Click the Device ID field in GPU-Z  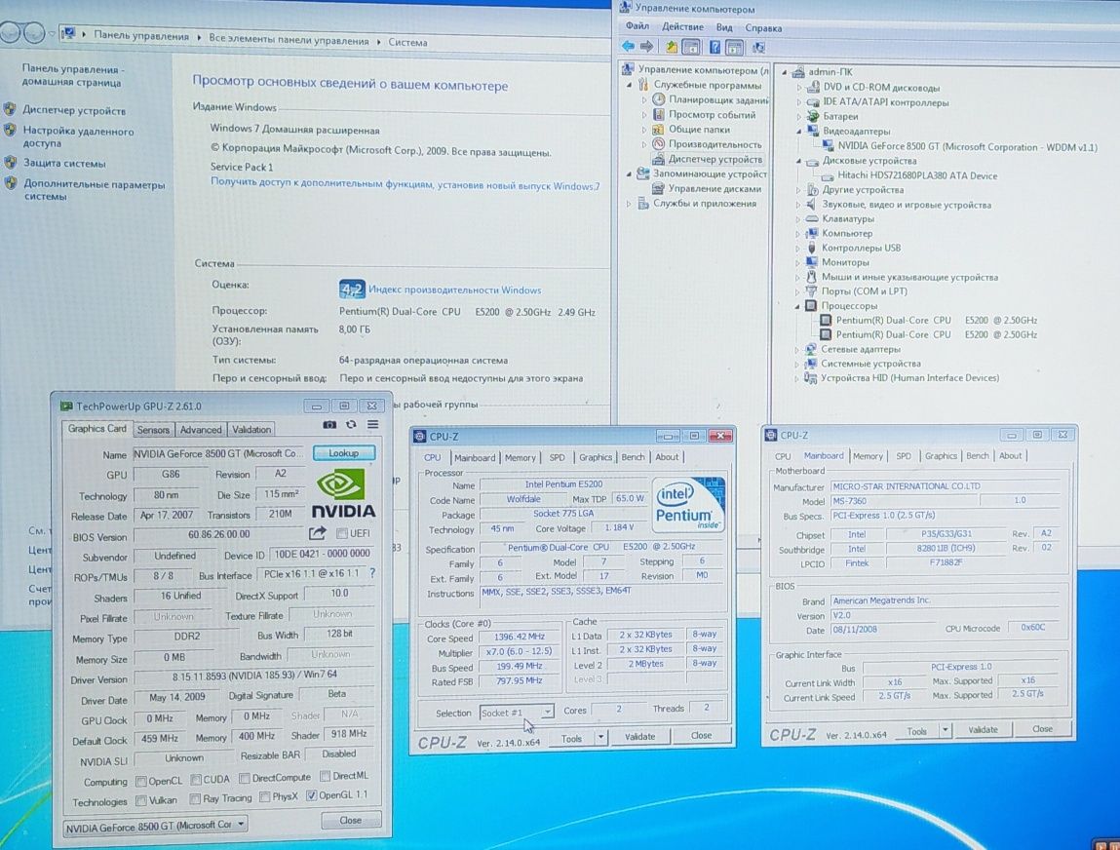[x=322, y=554]
